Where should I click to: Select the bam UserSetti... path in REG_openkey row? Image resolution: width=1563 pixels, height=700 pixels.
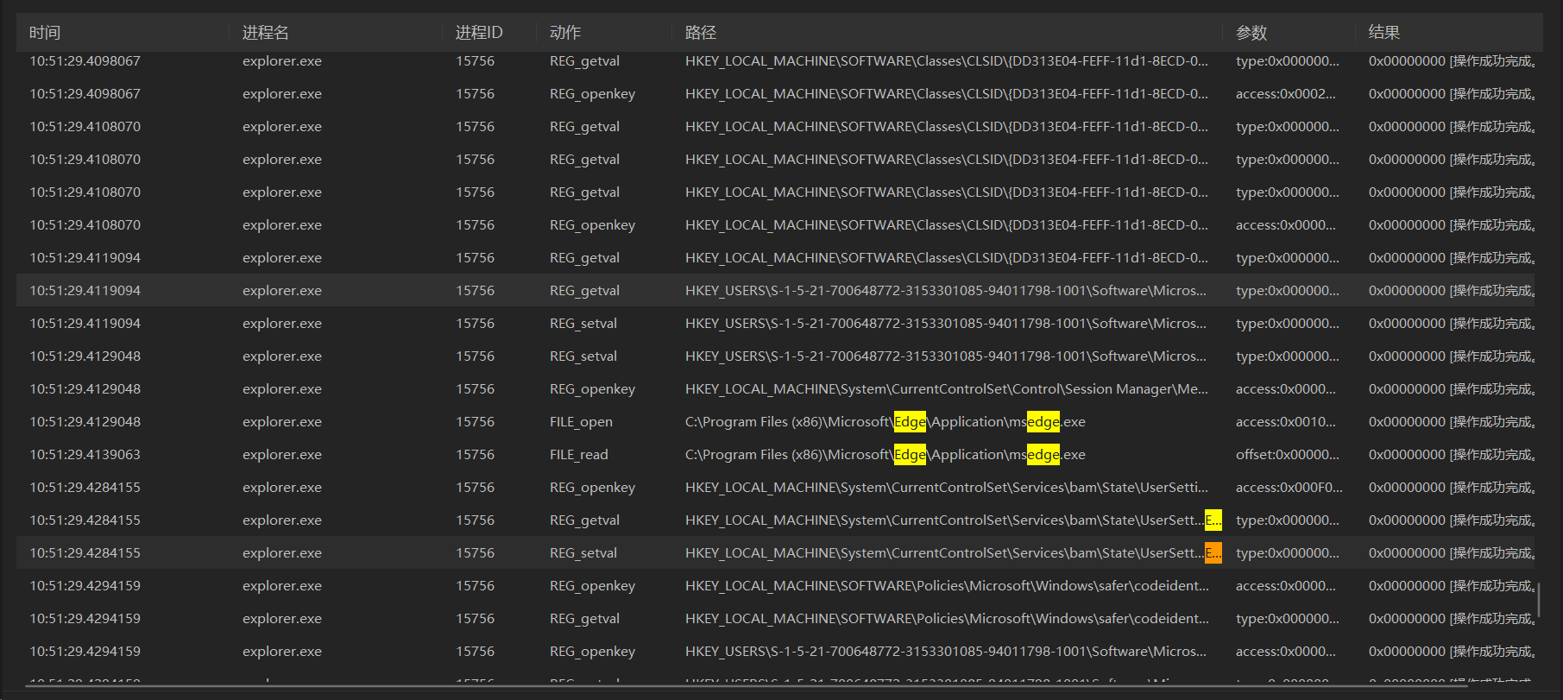[947, 488]
